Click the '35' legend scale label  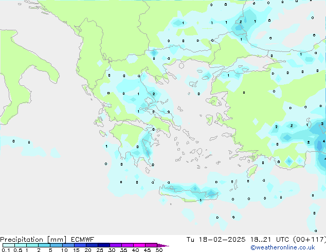[x=123, y=250]
